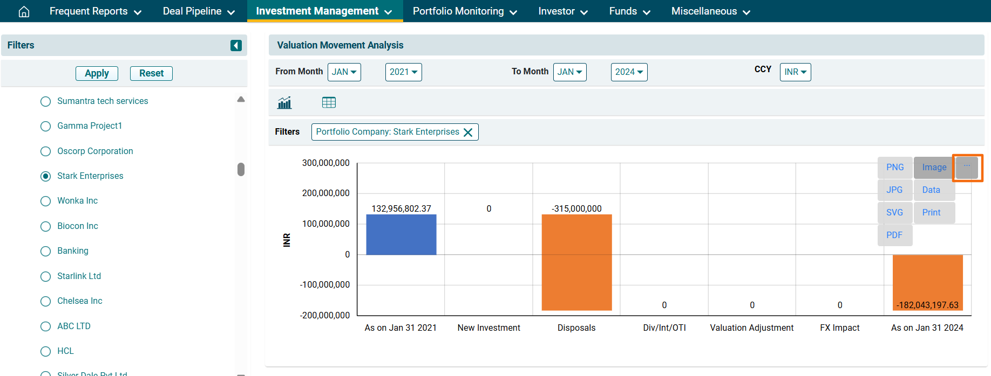This screenshot has width=991, height=376.
Task: Export chart as PDF
Action: 894,235
